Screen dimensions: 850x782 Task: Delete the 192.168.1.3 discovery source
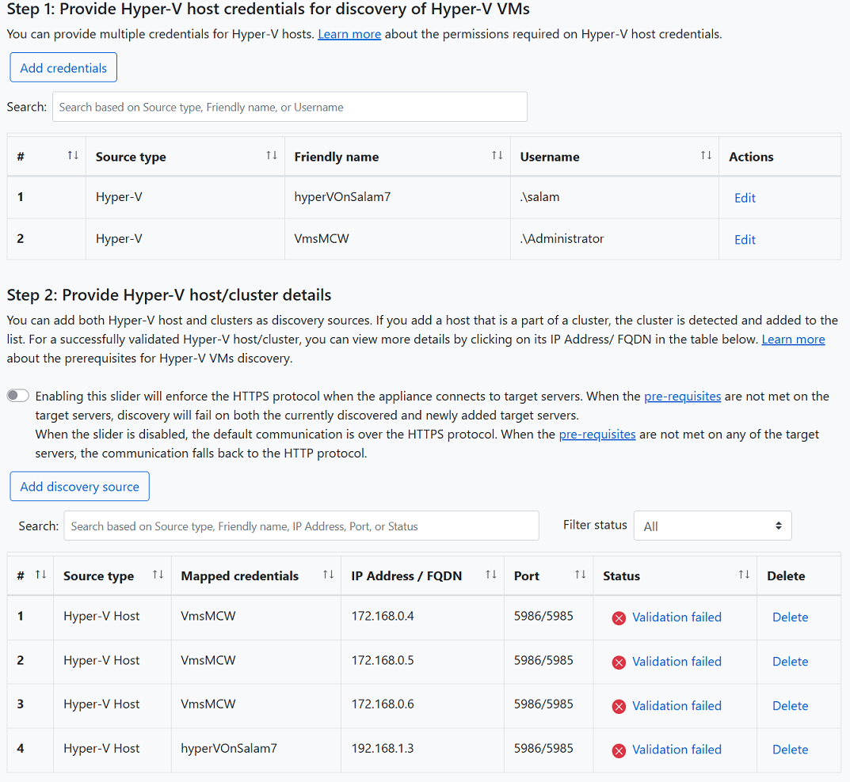click(x=790, y=750)
